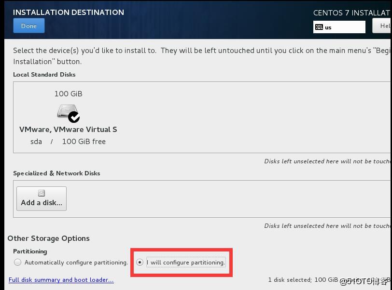Click the checkmark badge on the disk

coord(74,117)
